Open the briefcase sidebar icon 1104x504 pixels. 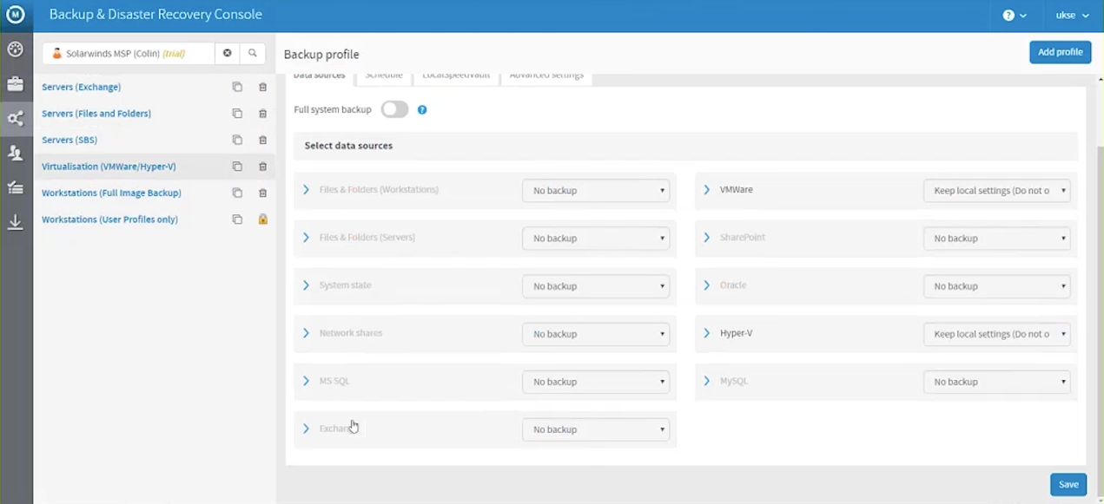coord(15,84)
